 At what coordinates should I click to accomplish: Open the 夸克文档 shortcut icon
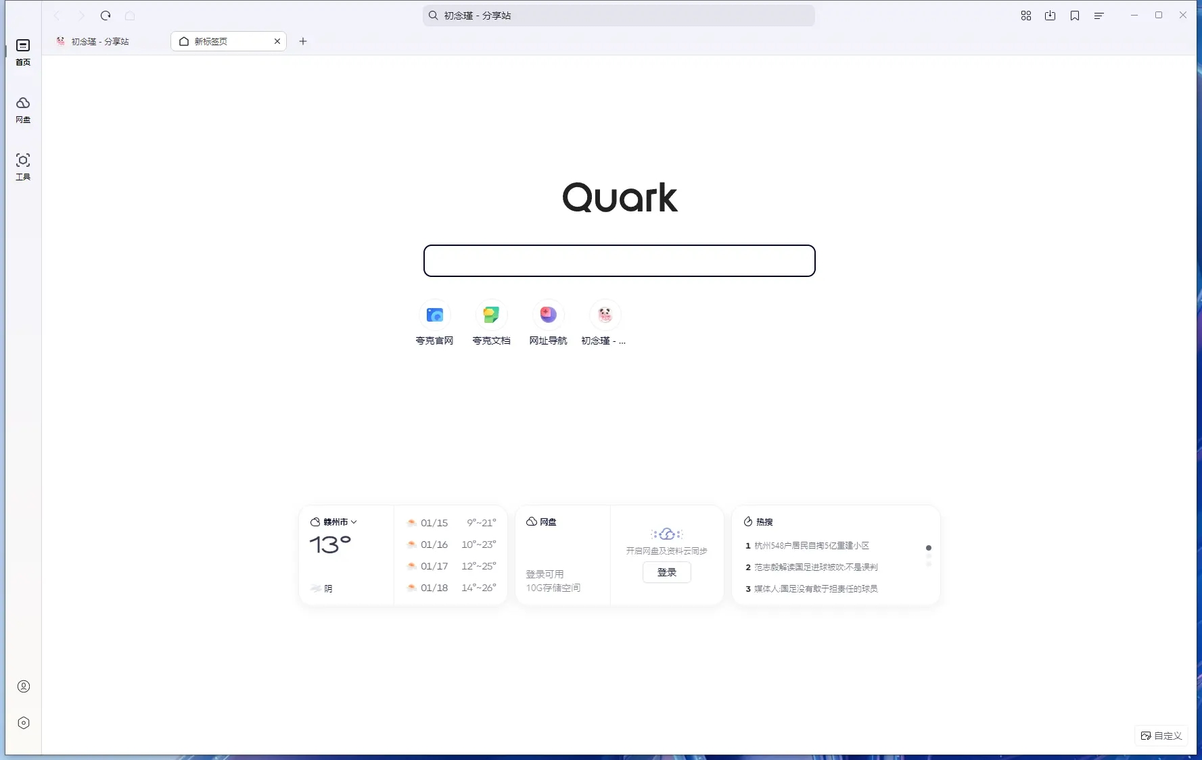coord(492,315)
